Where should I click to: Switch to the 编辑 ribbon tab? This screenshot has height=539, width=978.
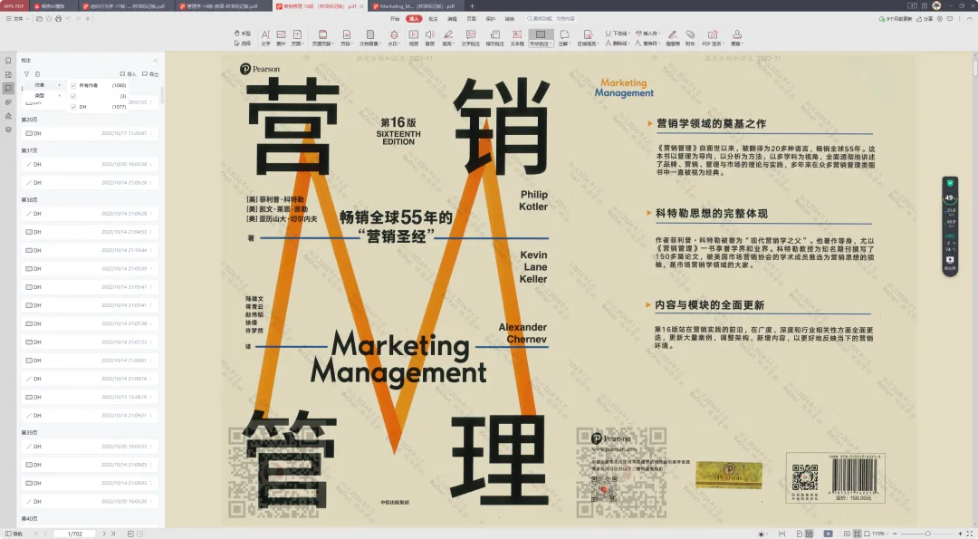pos(452,19)
